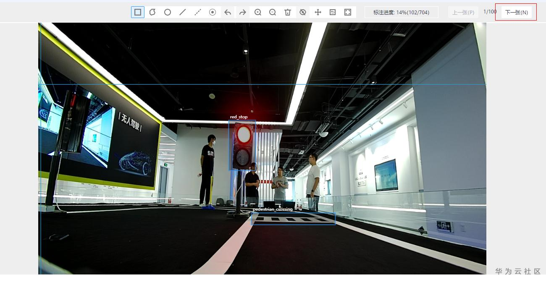Select the straight line annotation tool
Image resolution: width=546 pixels, height=282 pixels.
pyautogui.click(x=182, y=12)
